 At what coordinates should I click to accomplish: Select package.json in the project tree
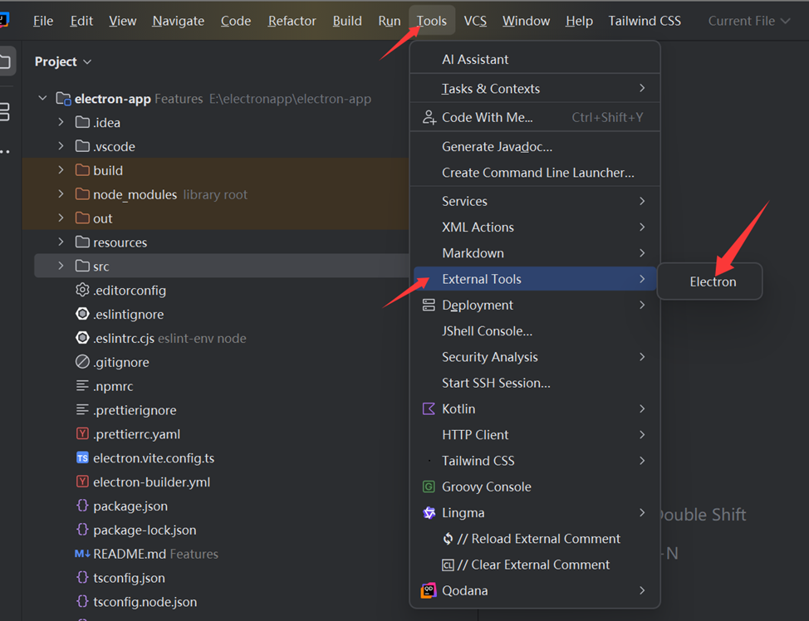(130, 506)
